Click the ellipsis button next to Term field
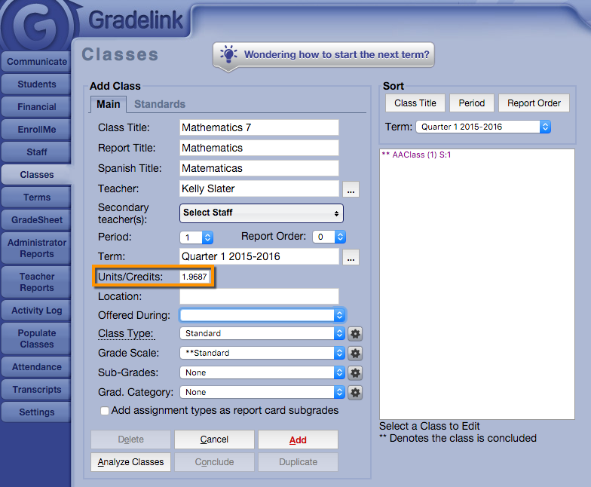The width and height of the screenshot is (591, 487). coord(350,258)
